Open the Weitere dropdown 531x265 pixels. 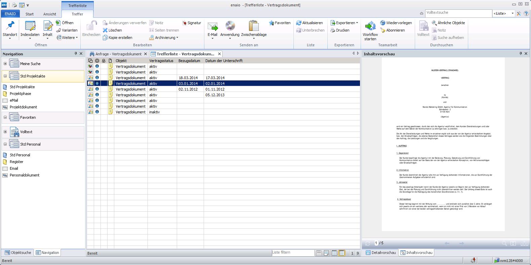click(67, 38)
